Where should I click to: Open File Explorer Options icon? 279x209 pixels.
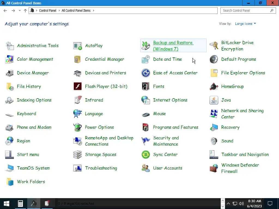pos(214,73)
